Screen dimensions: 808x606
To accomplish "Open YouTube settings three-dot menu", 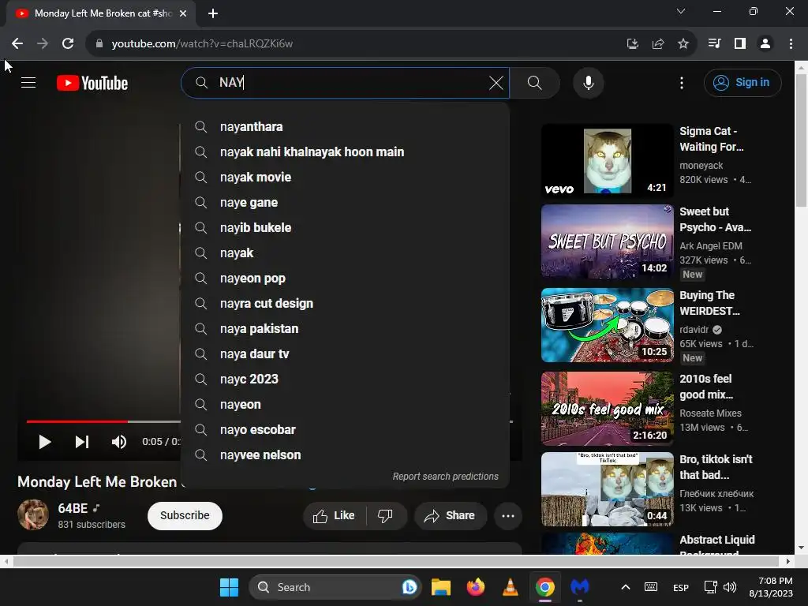I will (681, 82).
